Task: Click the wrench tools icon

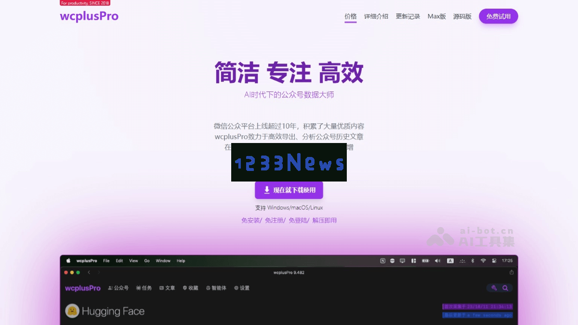Action: tap(494, 288)
